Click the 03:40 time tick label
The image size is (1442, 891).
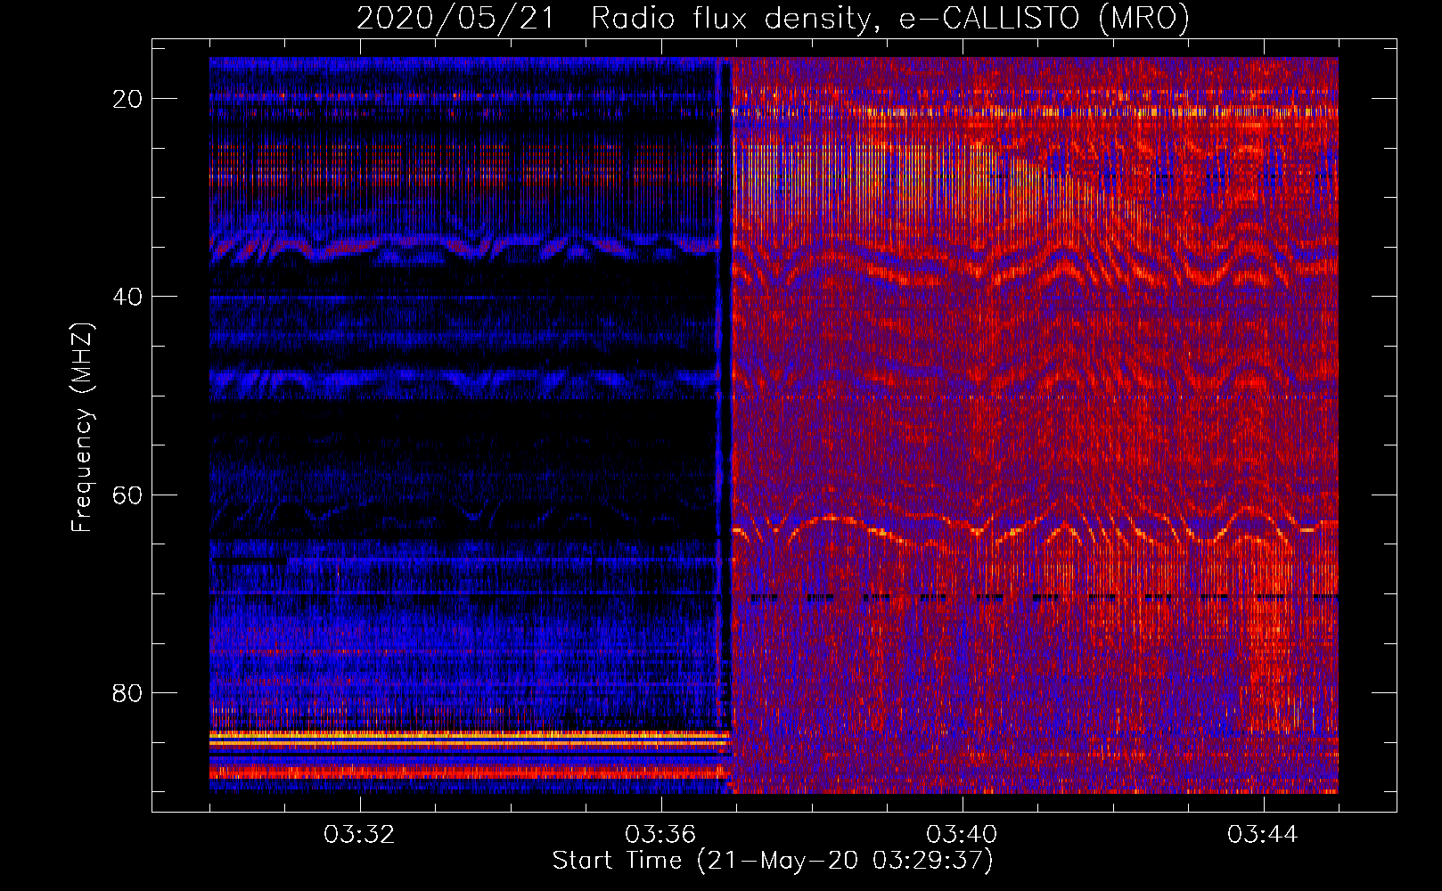coord(962,835)
